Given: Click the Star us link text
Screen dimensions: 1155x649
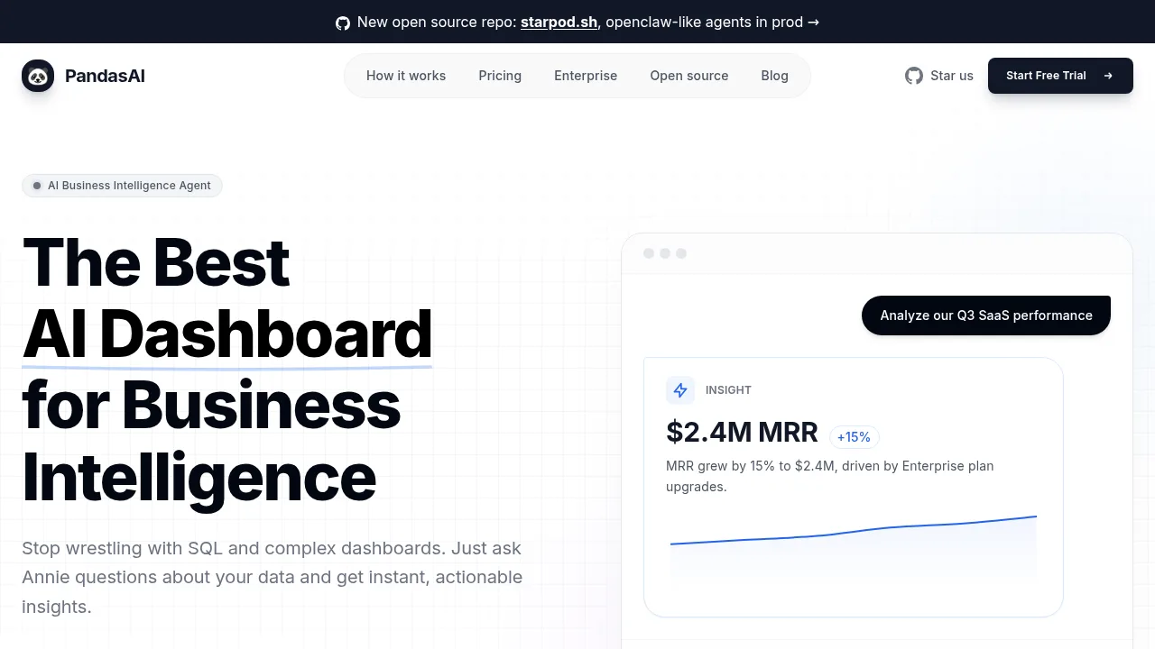Looking at the screenshot, I should pyautogui.click(x=952, y=76).
